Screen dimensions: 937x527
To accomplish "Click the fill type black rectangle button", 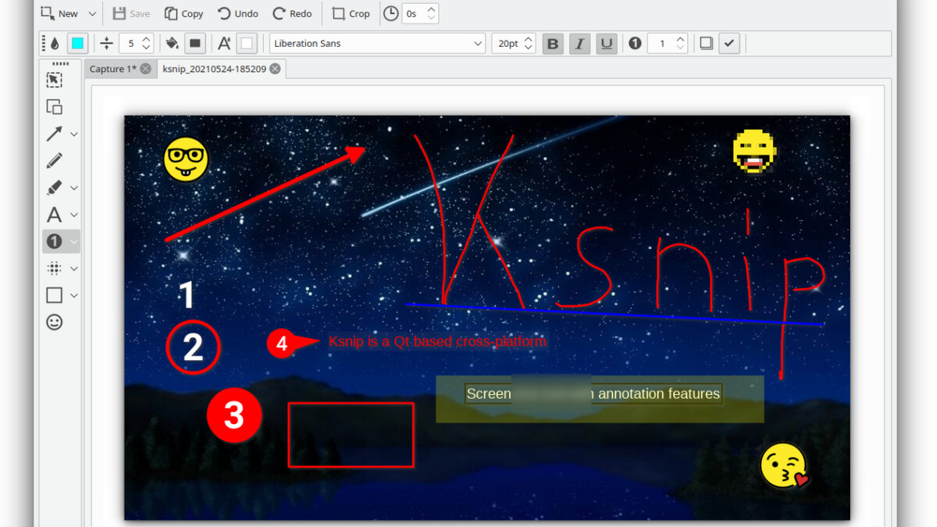I will (195, 44).
